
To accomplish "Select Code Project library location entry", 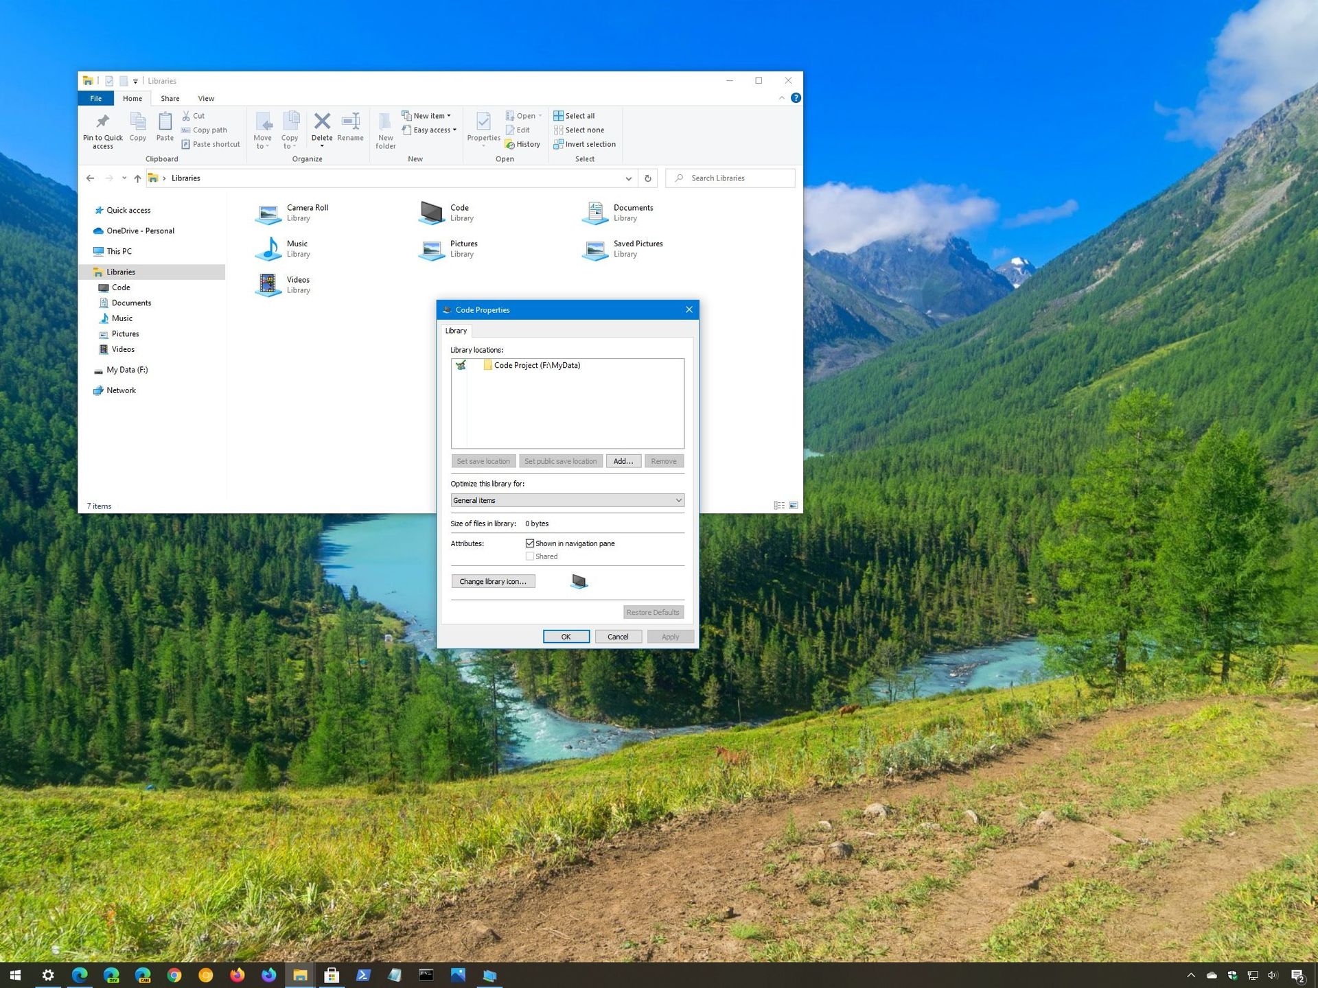I will click(x=537, y=365).
